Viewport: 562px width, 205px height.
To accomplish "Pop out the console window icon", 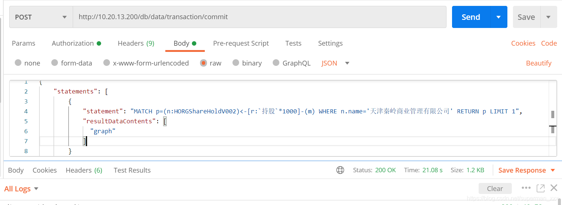I will tap(541, 188).
